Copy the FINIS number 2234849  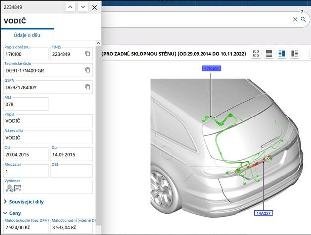[x=88, y=54]
